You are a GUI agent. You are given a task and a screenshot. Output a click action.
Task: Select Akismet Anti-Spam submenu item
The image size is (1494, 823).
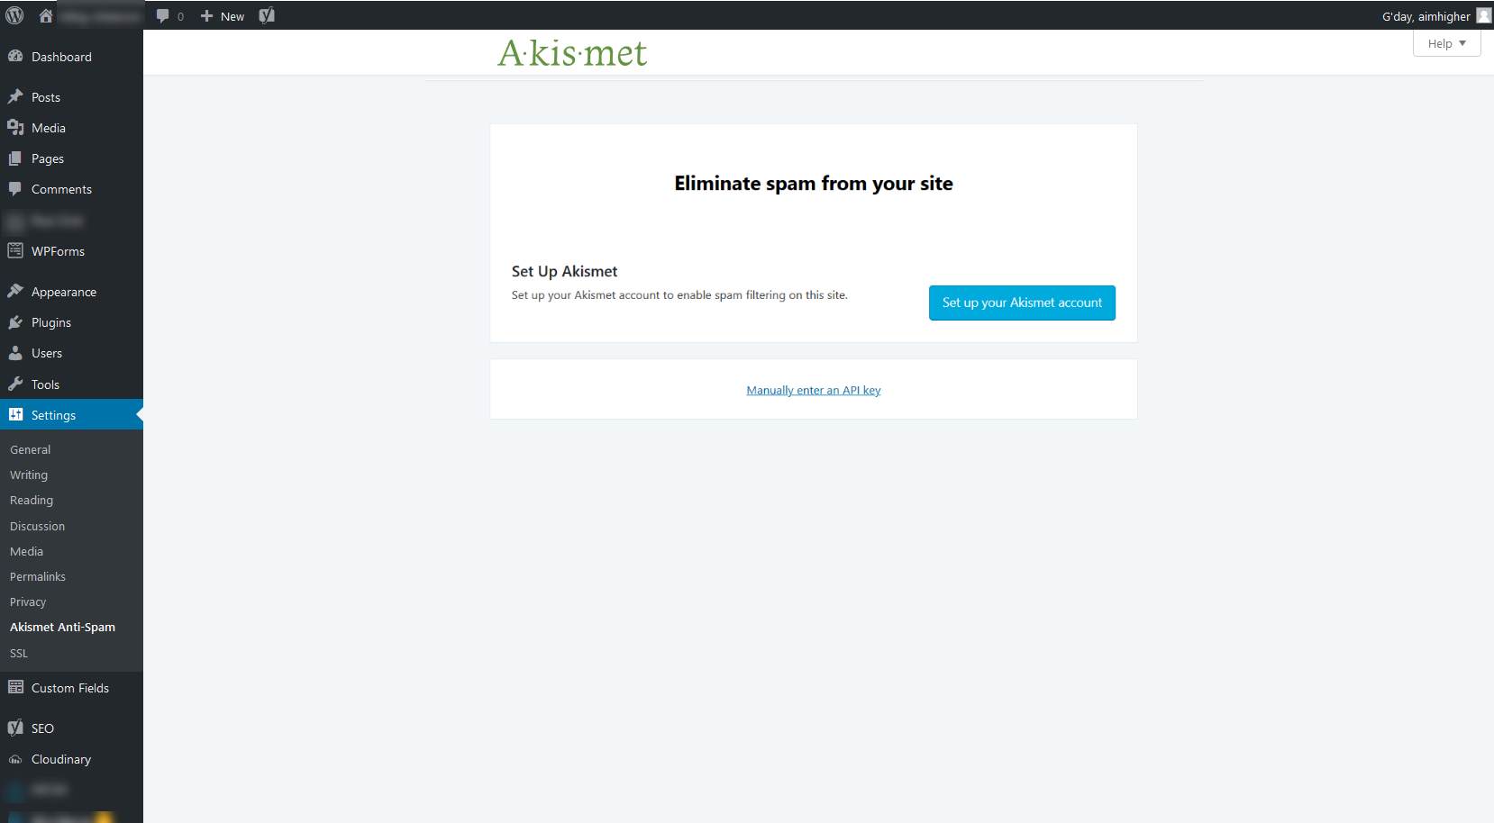coord(62,627)
